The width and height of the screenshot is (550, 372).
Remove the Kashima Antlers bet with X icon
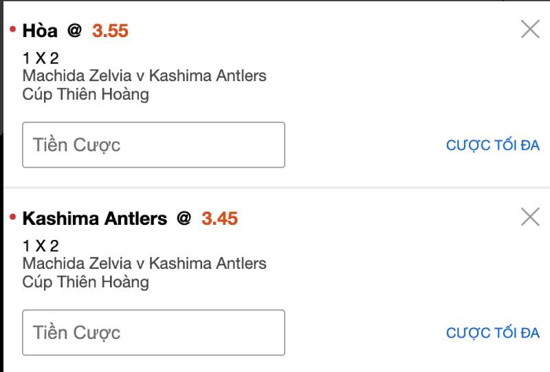click(x=530, y=217)
